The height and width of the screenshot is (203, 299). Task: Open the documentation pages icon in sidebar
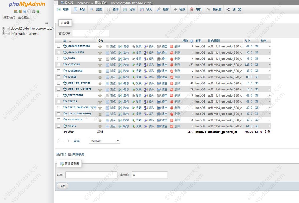pyautogui.click(x=29, y=11)
